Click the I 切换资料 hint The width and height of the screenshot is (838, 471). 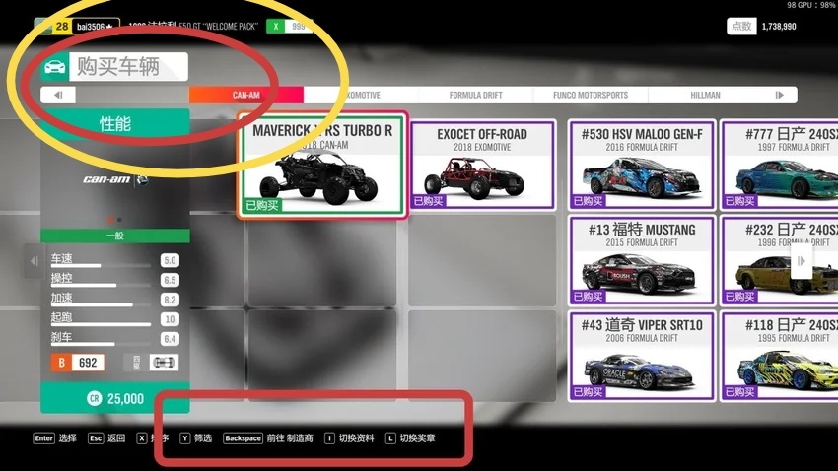tap(350, 438)
